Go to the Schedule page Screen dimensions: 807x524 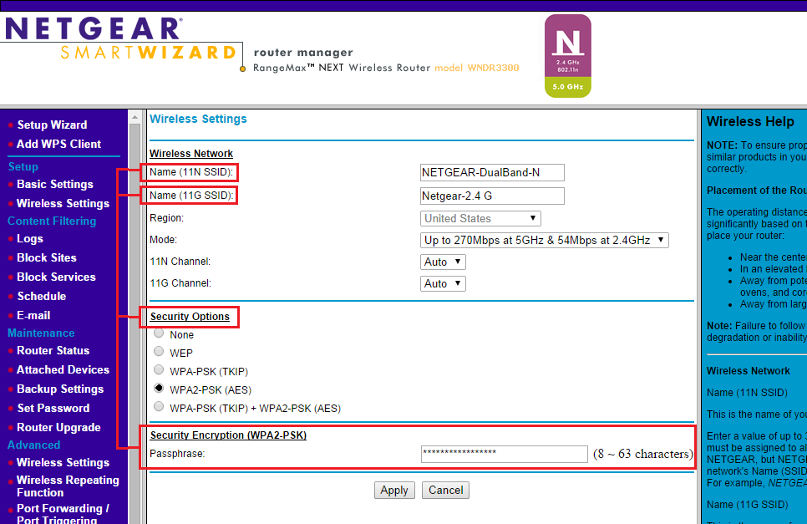click(42, 297)
